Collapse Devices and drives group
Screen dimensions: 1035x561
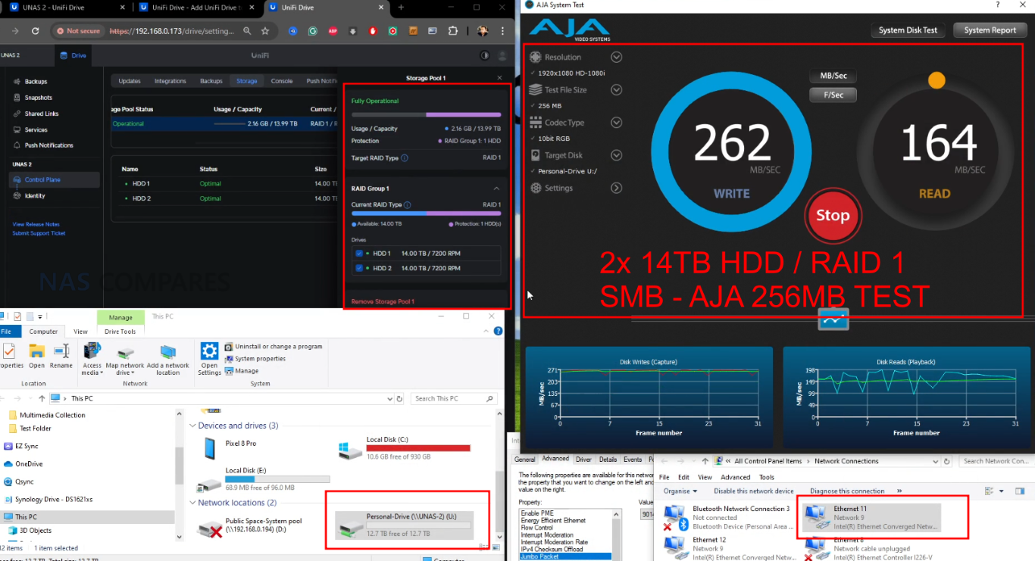[192, 425]
